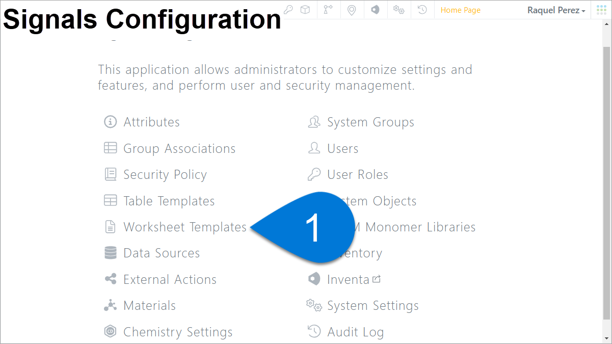This screenshot has width=612, height=344.
Task: Click the Data Sources database icon
Action: pyautogui.click(x=110, y=253)
